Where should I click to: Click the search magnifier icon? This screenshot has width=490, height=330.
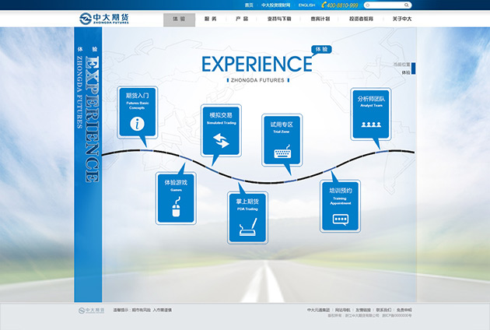click(406, 5)
